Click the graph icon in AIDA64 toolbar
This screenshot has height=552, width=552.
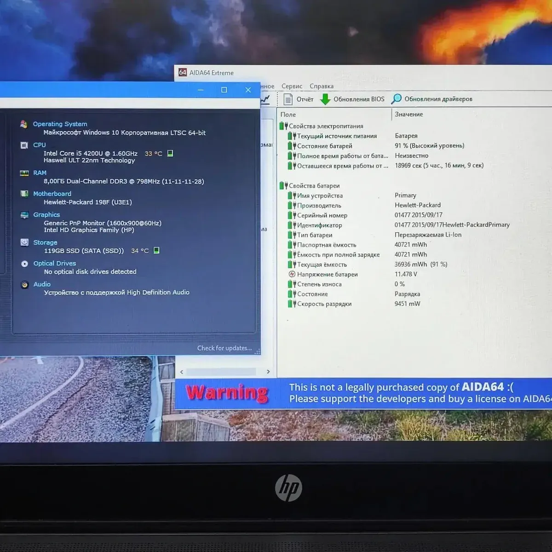tap(265, 99)
